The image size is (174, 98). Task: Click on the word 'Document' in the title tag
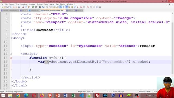click(x=44, y=30)
